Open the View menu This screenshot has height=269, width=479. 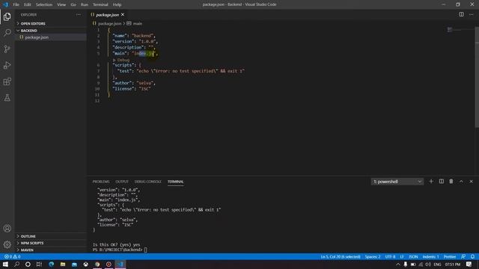pos(61,4)
